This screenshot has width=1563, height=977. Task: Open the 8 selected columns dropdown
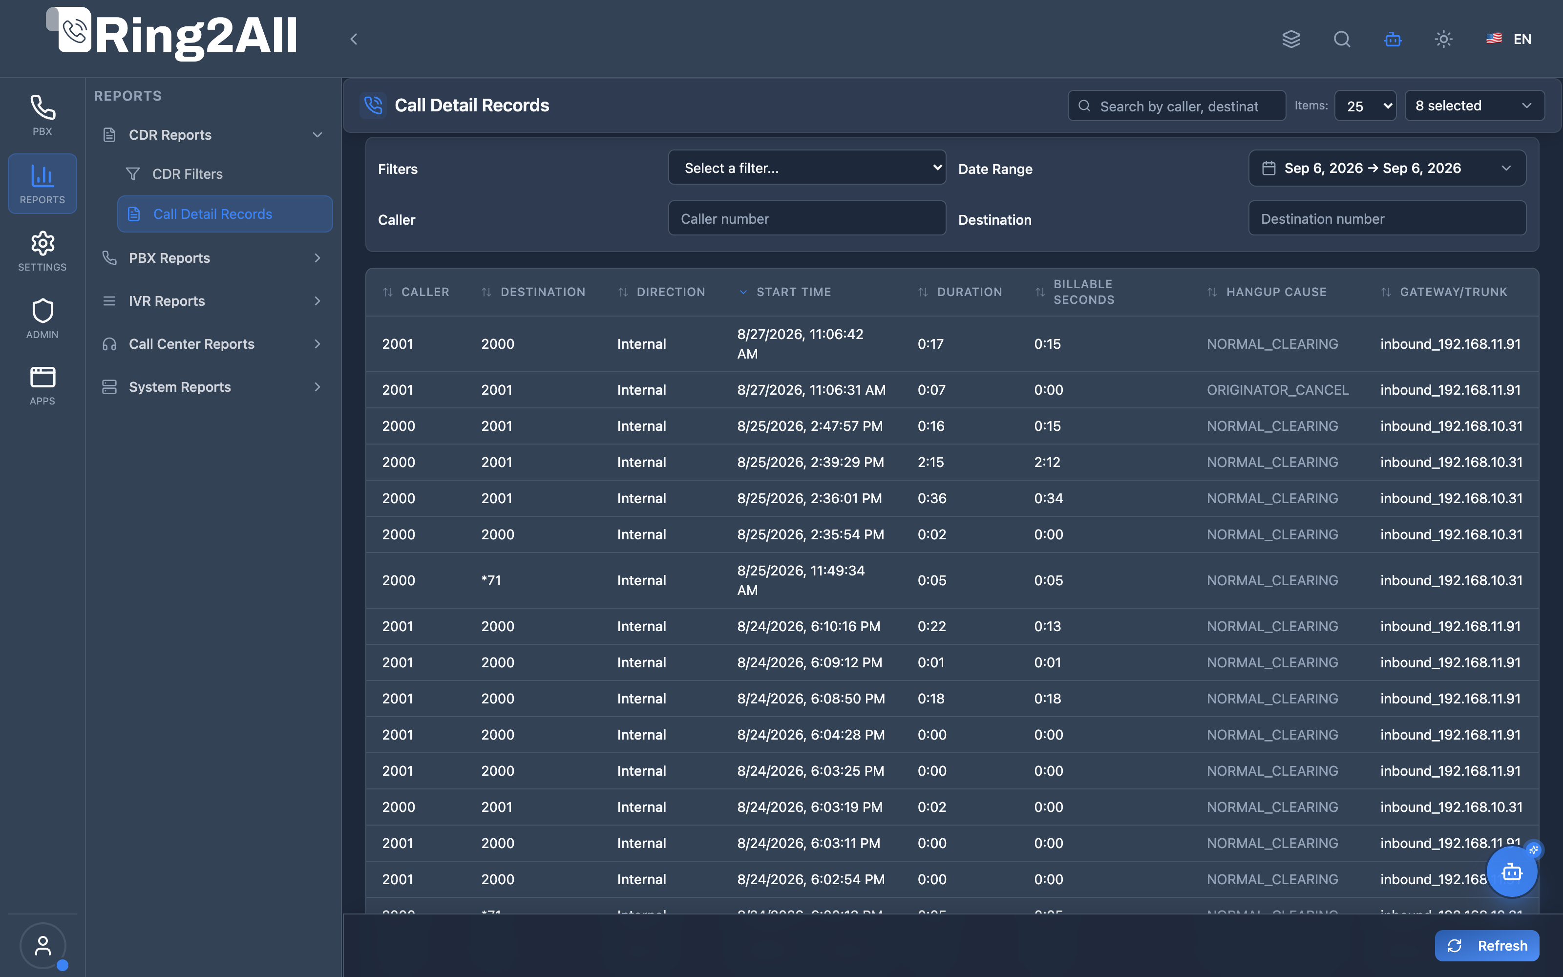click(1475, 106)
